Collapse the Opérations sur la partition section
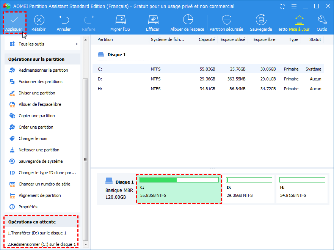Viewport: 334px width, 250px height. click(36, 59)
